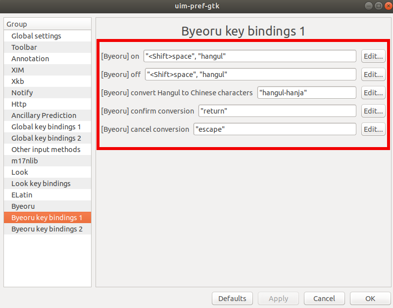Viewport: 393px width, 308px height.
Task: Edit the hangul-hanja conversion binding
Action: coord(373,93)
